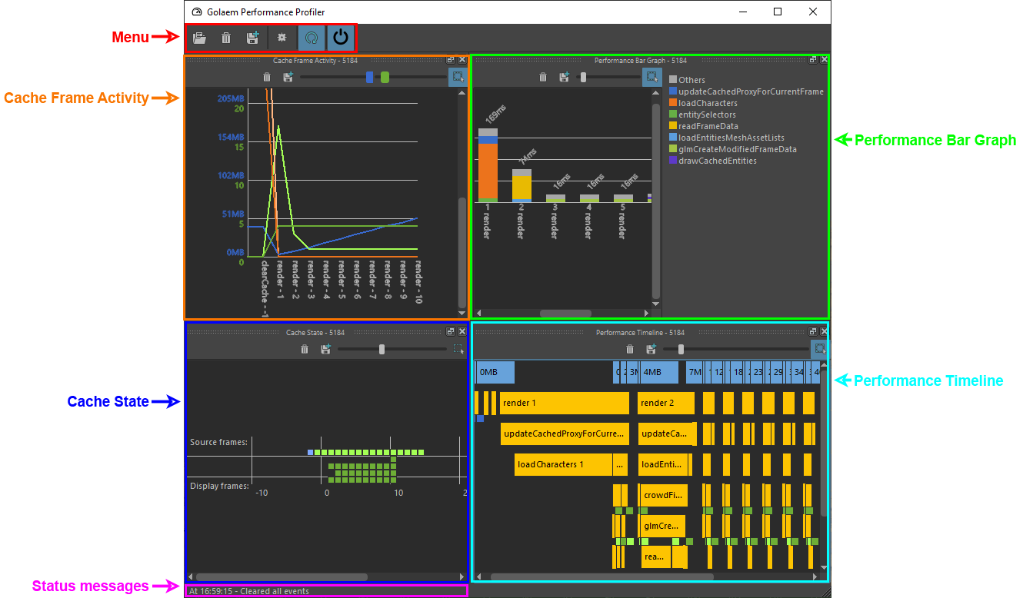1033x598 pixels.
Task: Click the Others legend entry
Action: pos(687,80)
